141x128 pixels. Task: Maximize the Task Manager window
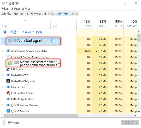[126, 3]
